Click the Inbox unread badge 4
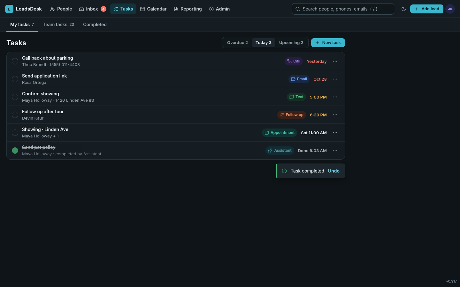The image size is (460, 287). click(x=103, y=9)
